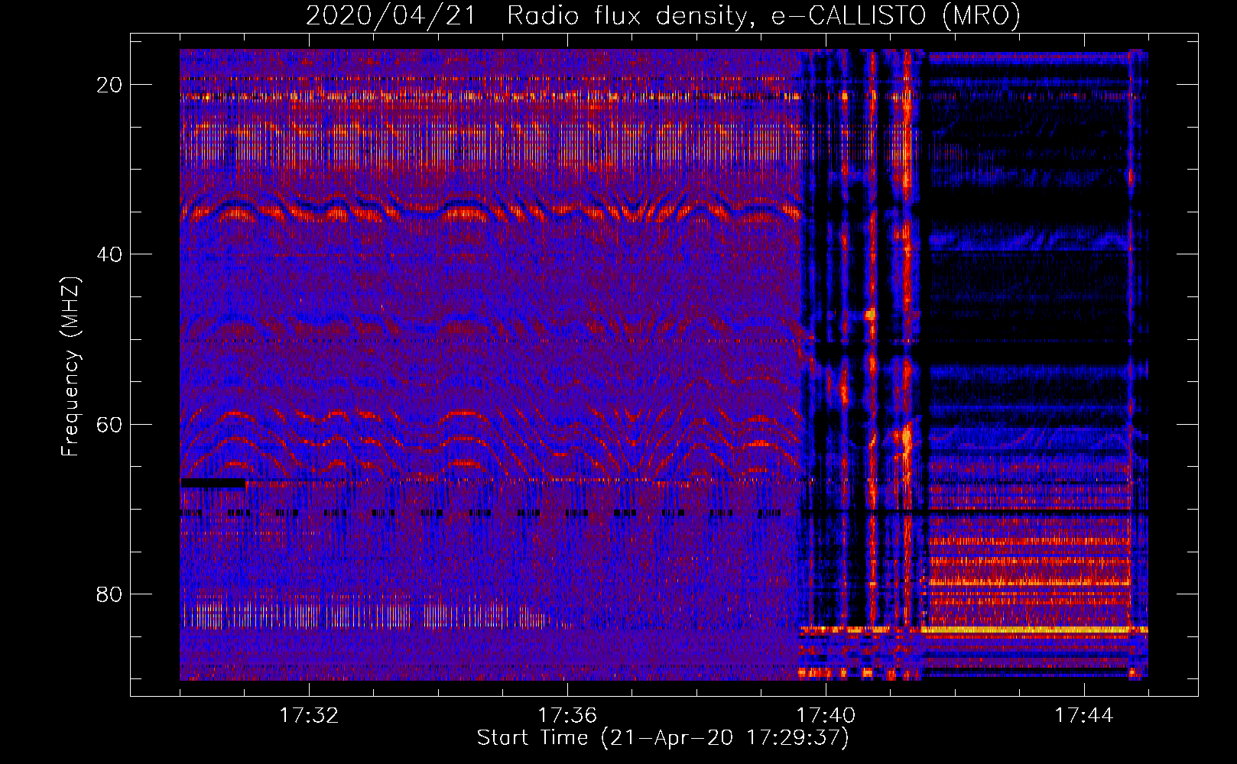Click the 'Frequency (MHZ)' y-axis label
This screenshot has height=764, width=1237.
(70, 367)
